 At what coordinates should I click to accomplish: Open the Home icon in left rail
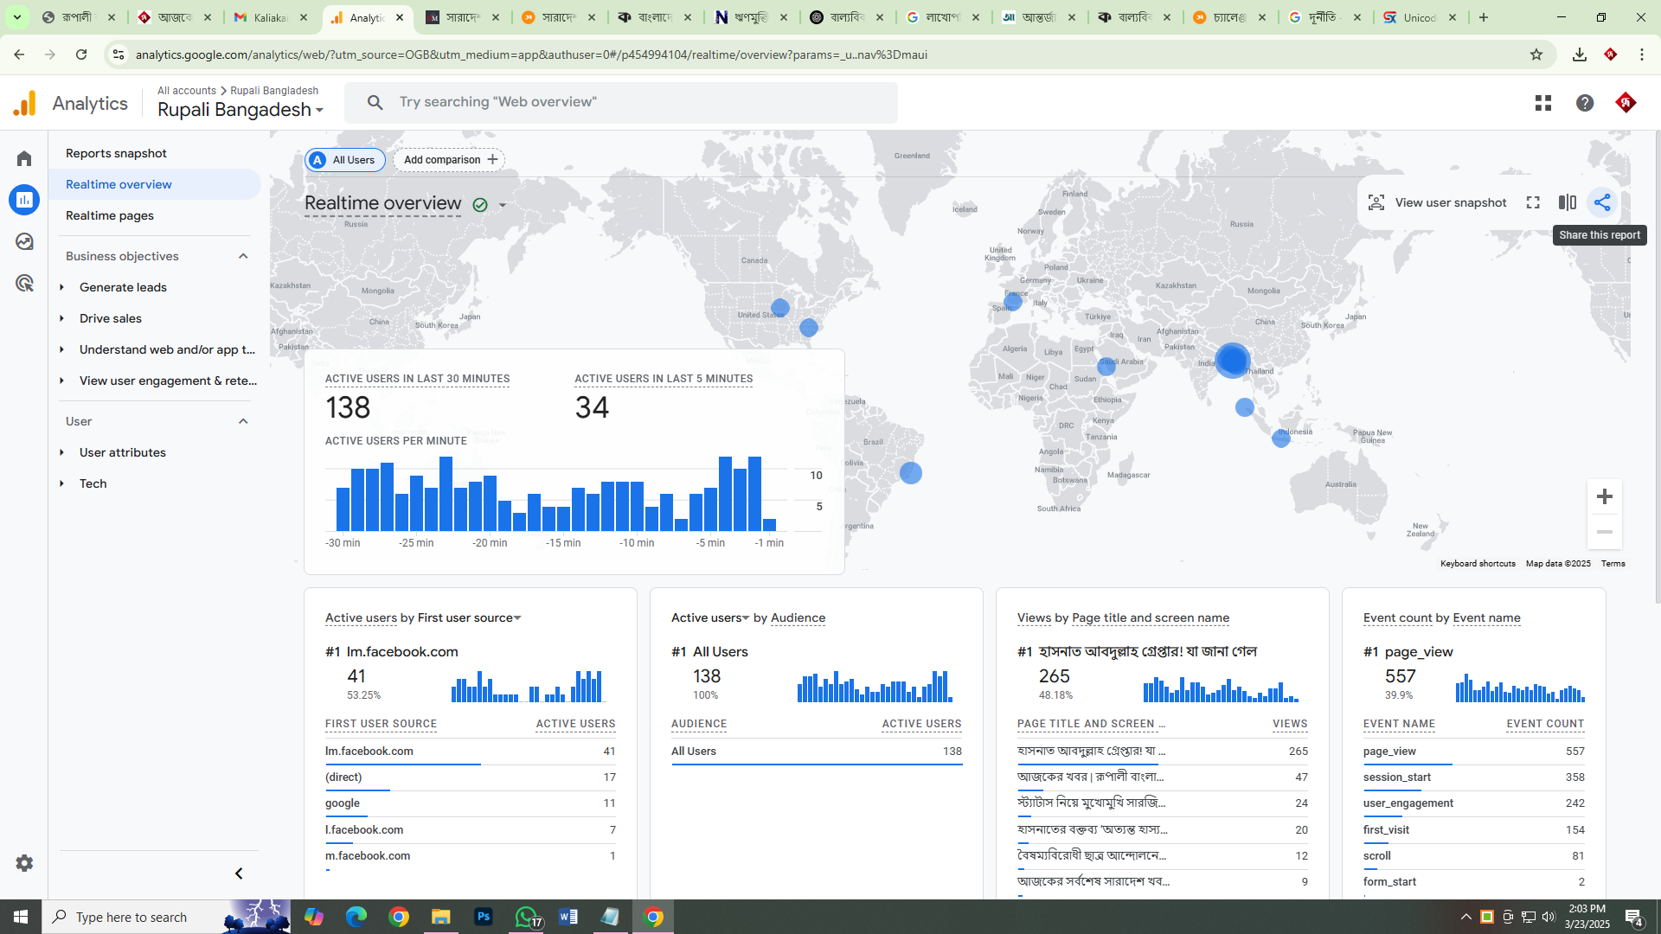(24, 158)
